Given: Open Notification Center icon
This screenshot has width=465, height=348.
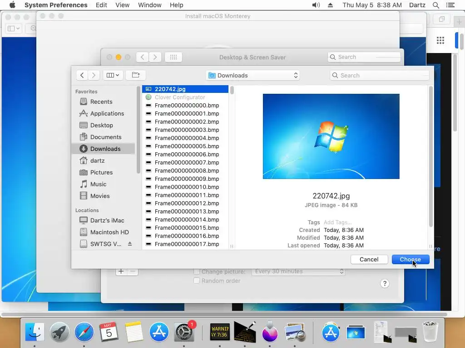Looking at the screenshot, I should [450, 5].
